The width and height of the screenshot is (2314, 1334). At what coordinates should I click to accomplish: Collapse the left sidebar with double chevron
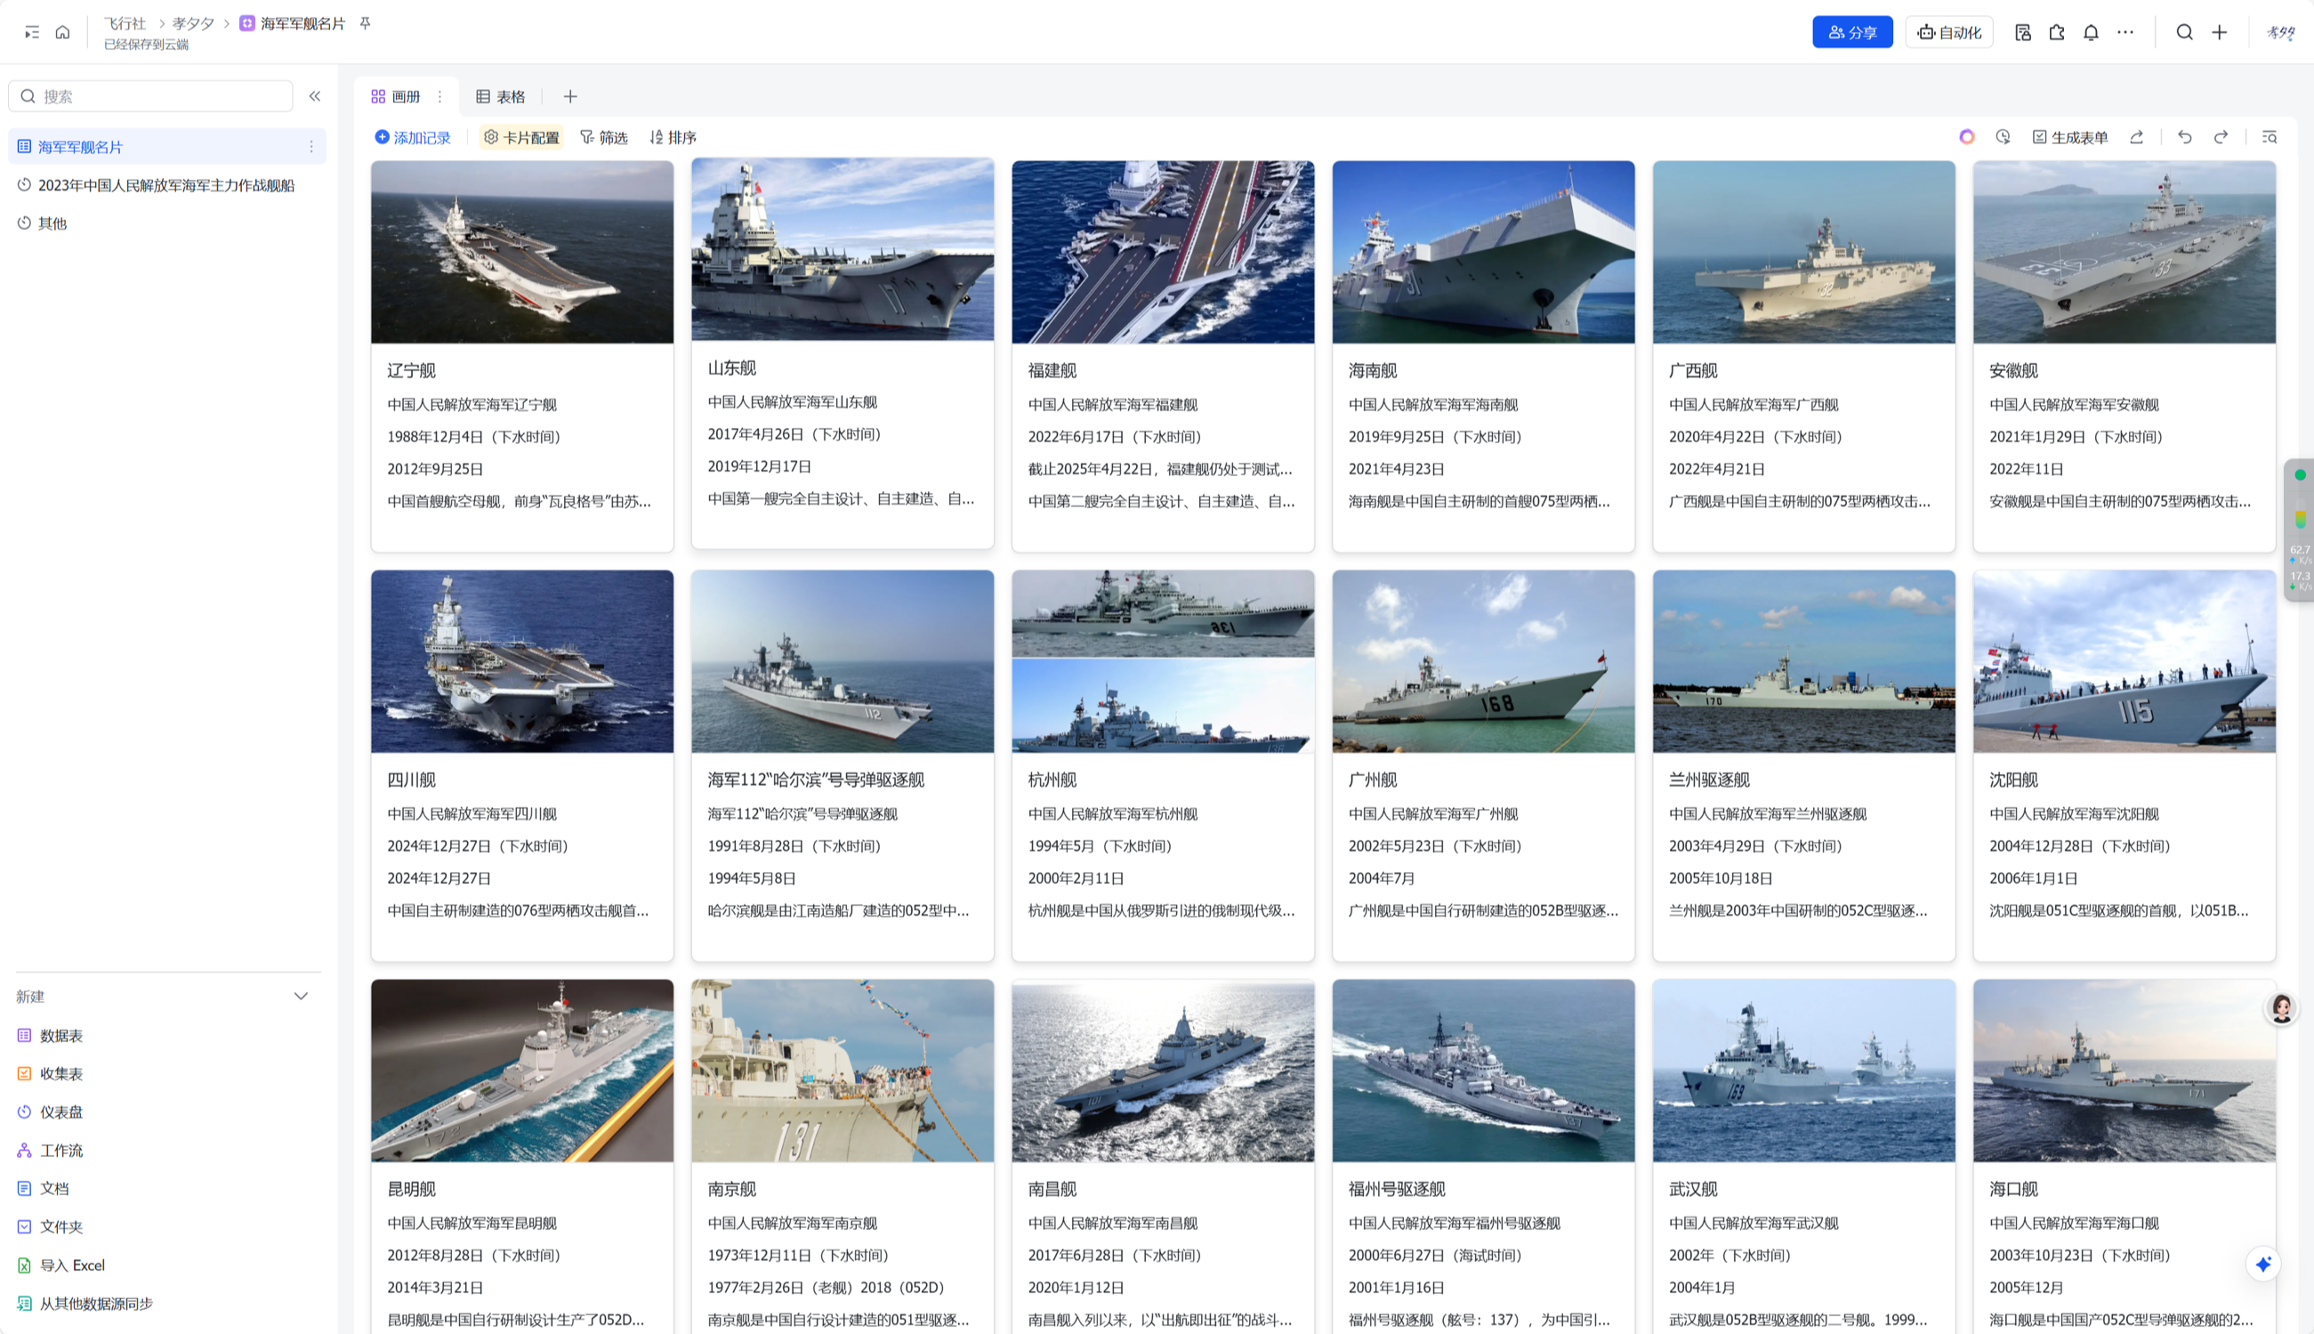tap(314, 96)
